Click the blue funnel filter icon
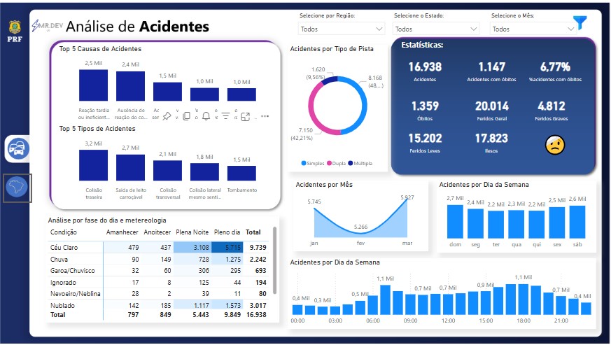 (580, 22)
